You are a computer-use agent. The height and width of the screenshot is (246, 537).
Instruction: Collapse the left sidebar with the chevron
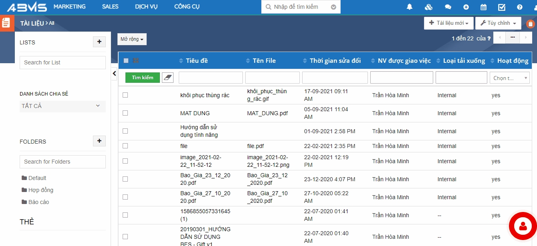114,74
